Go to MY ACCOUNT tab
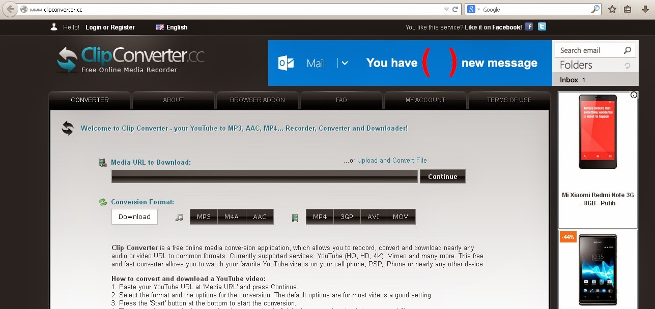The height and width of the screenshot is (309, 655). point(425,100)
